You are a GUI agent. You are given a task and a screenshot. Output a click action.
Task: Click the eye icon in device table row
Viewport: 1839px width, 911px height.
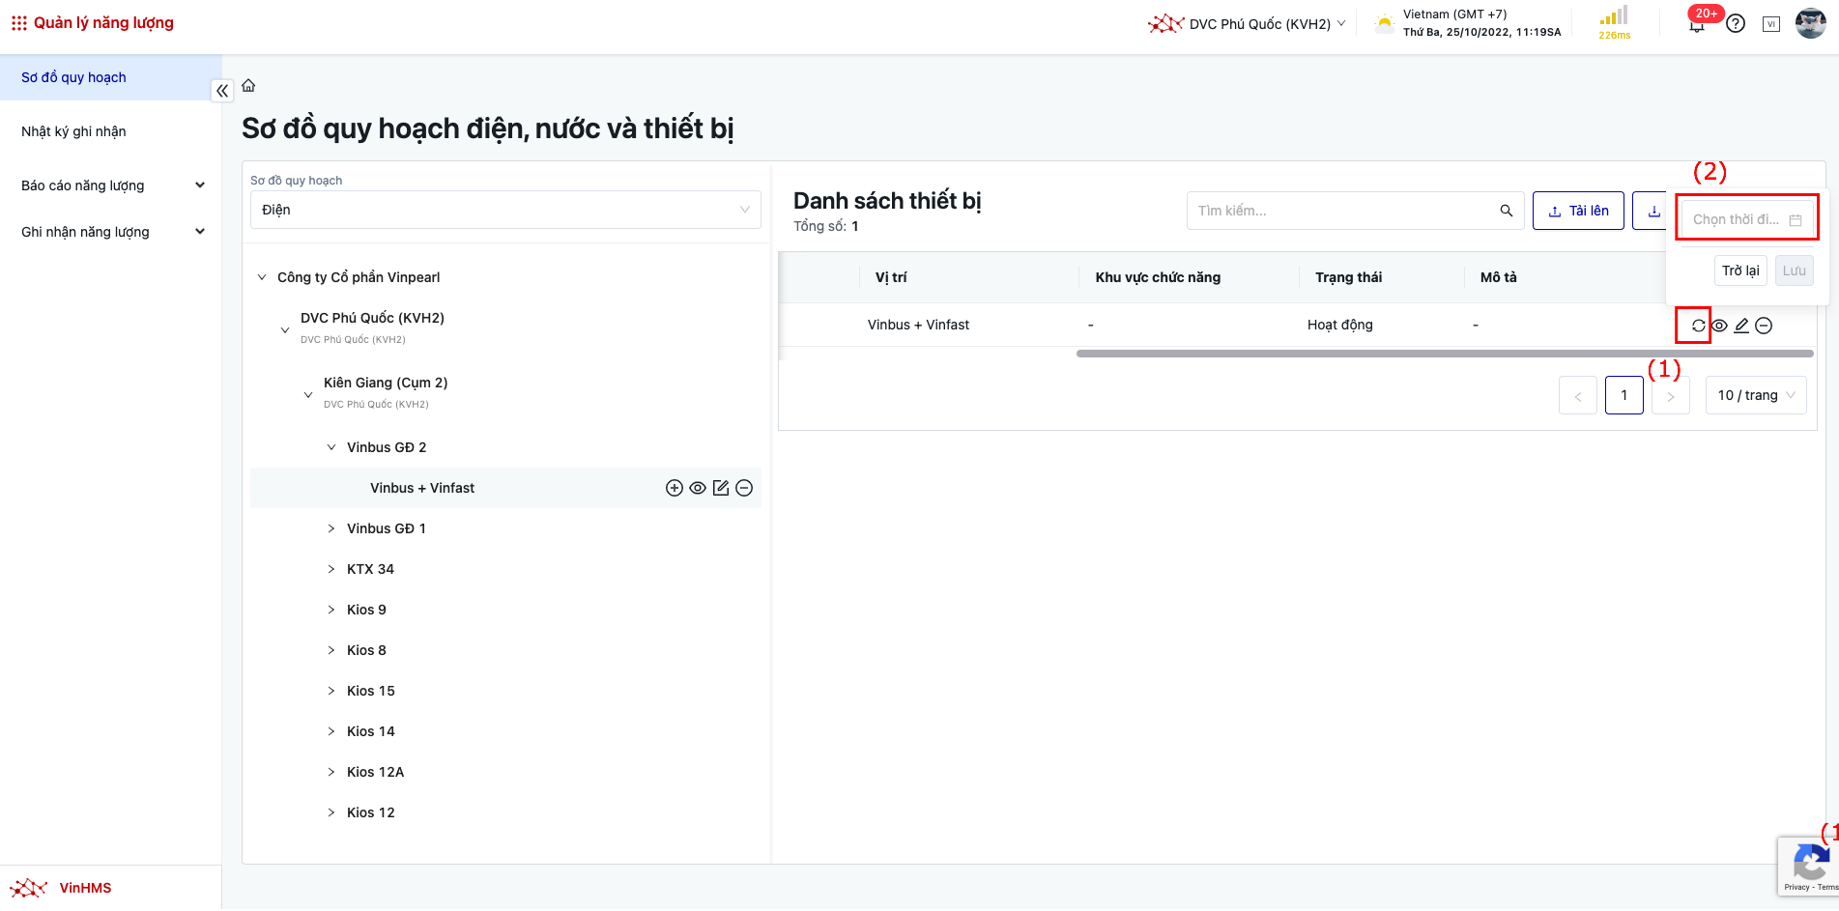1719,326
